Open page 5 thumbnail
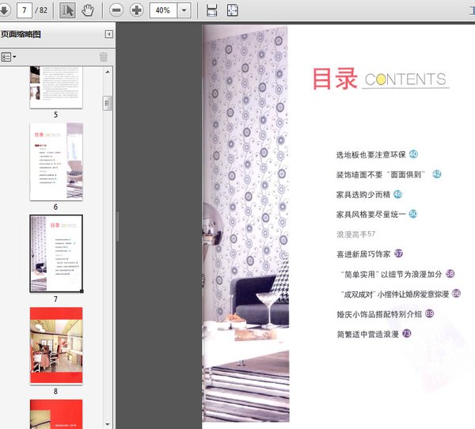475x429 pixels. [56, 87]
